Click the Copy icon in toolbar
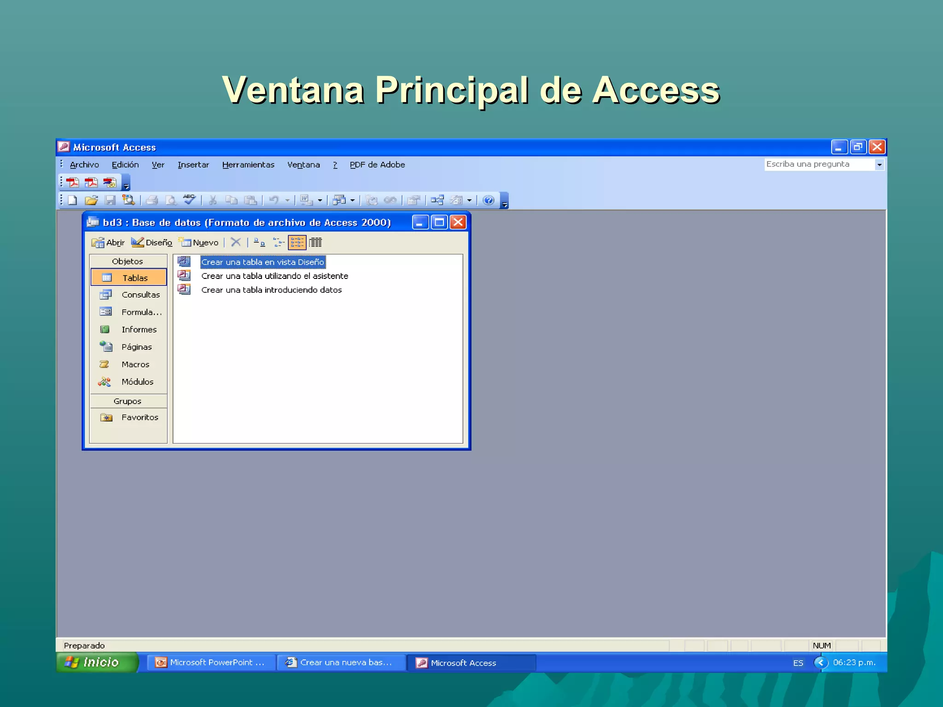 [231, 200]
